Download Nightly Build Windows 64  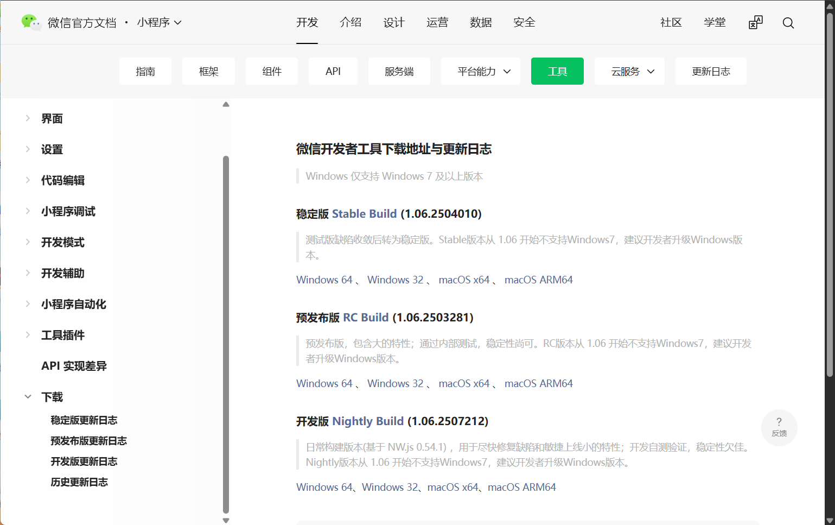pyautogui.click(x=324, y=487)
